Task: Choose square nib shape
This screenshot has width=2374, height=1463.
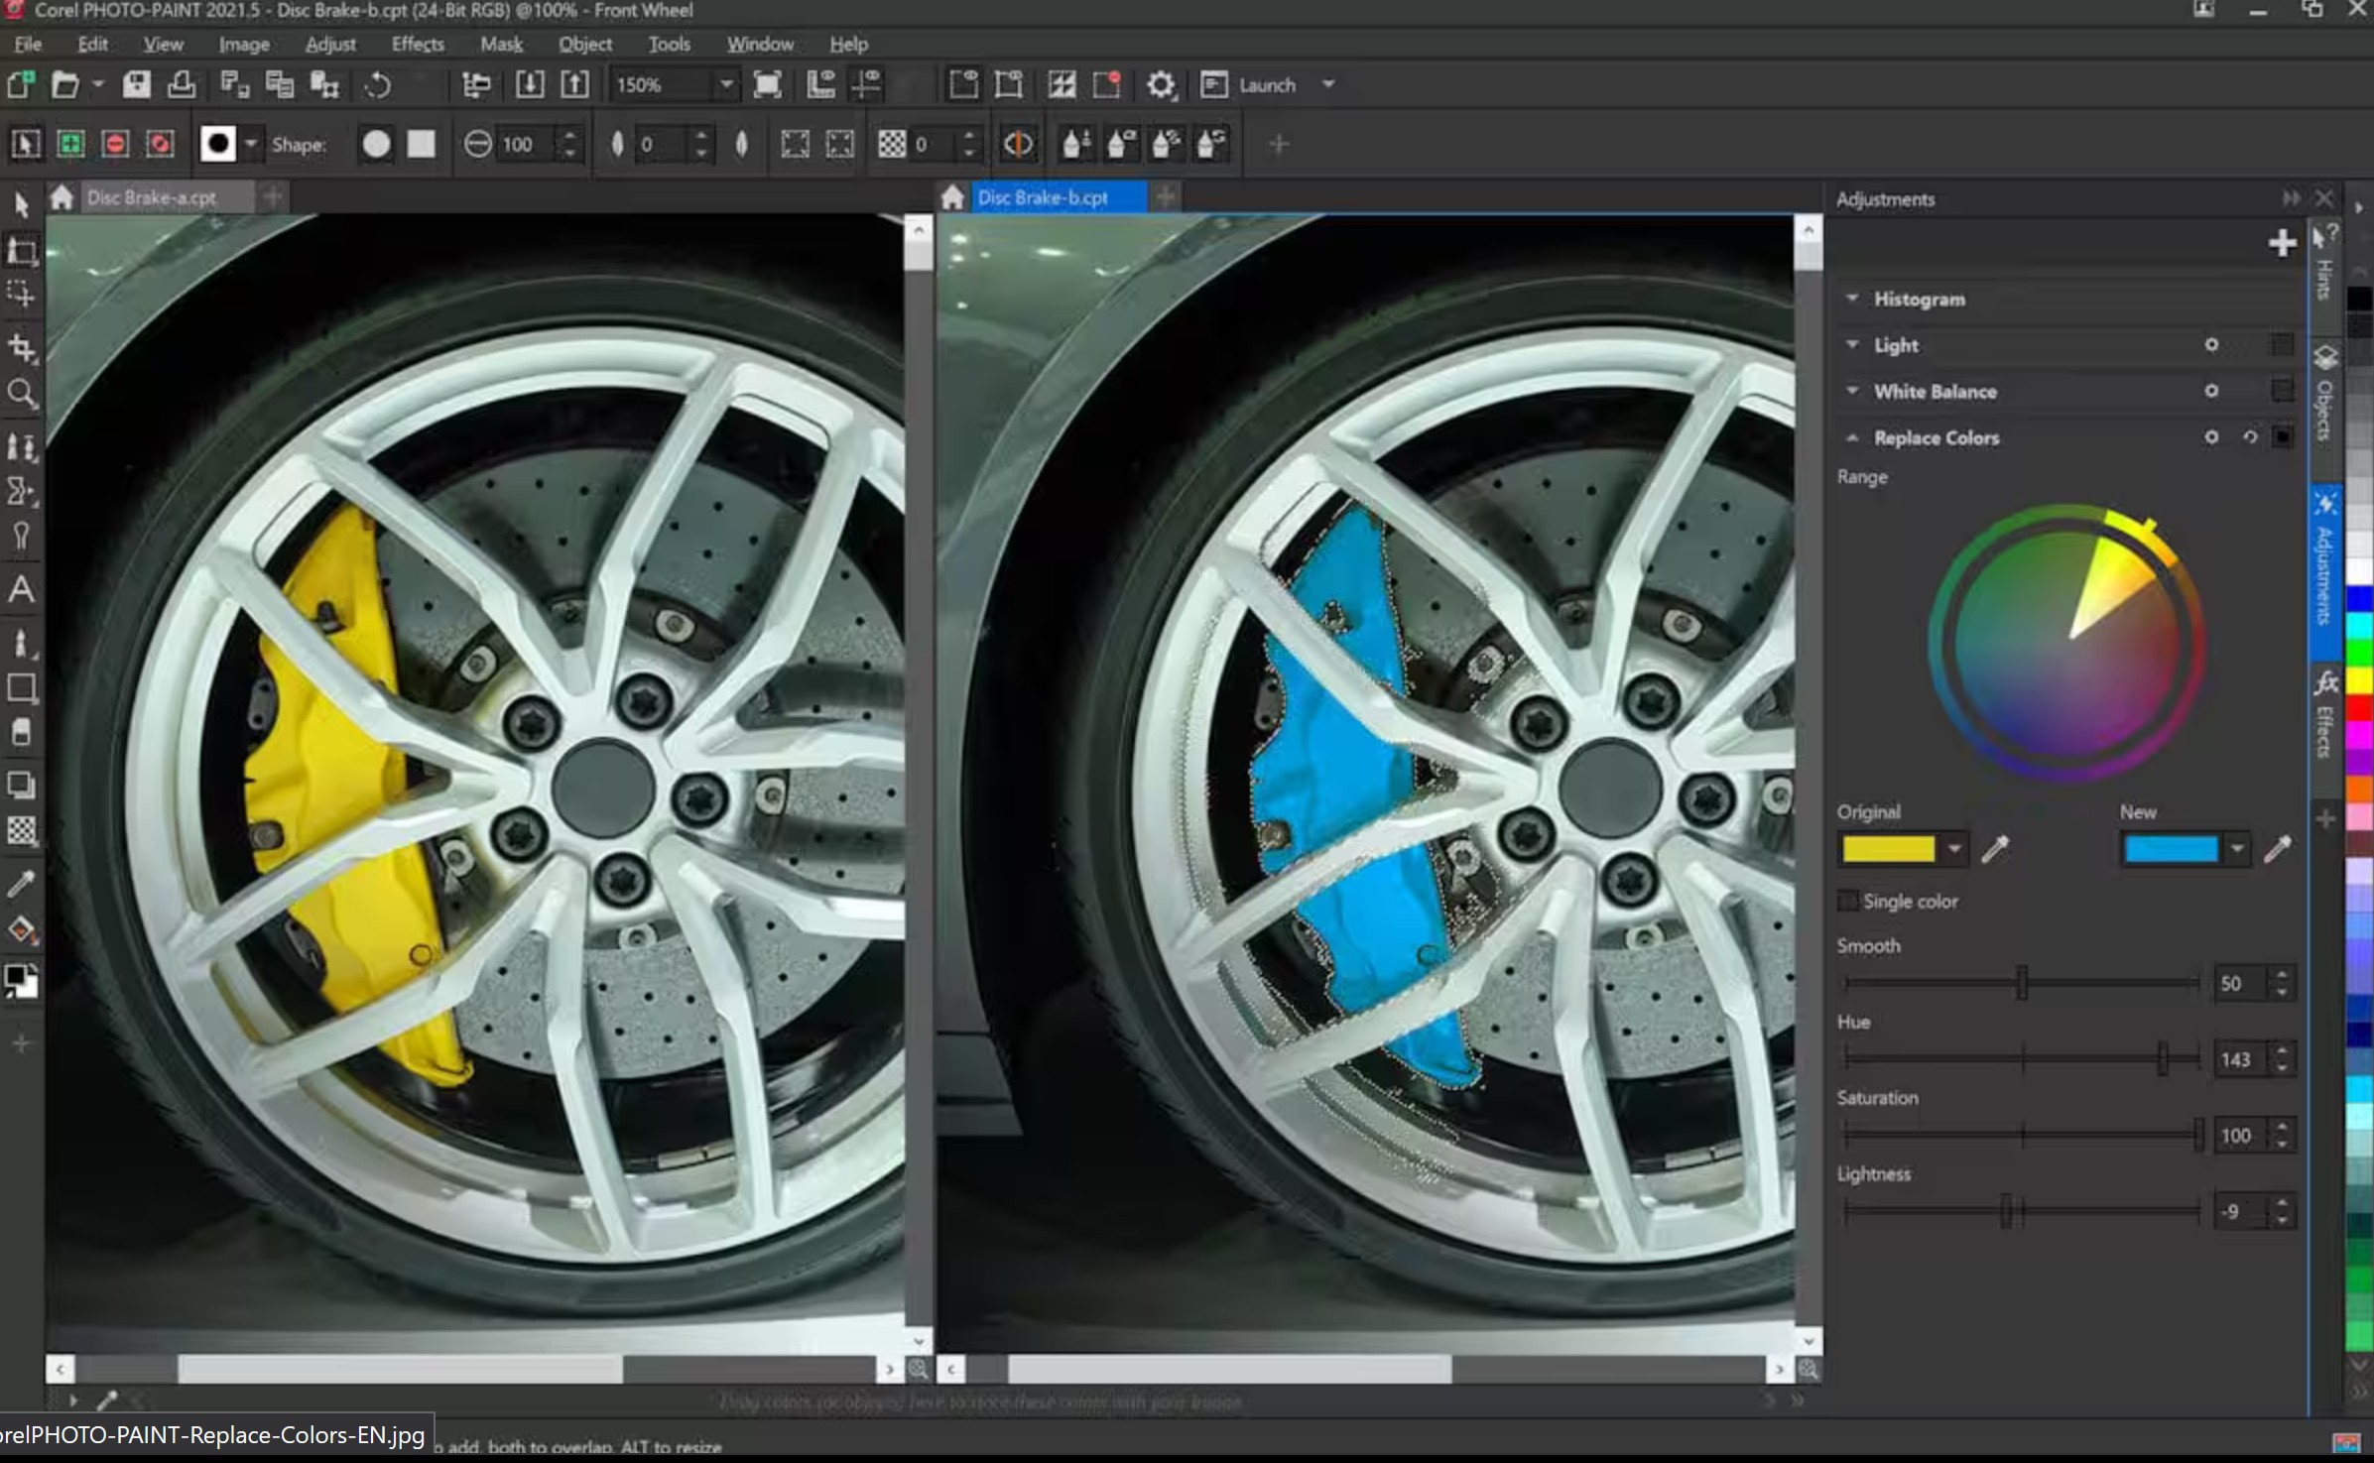Action: coord(422,144)
